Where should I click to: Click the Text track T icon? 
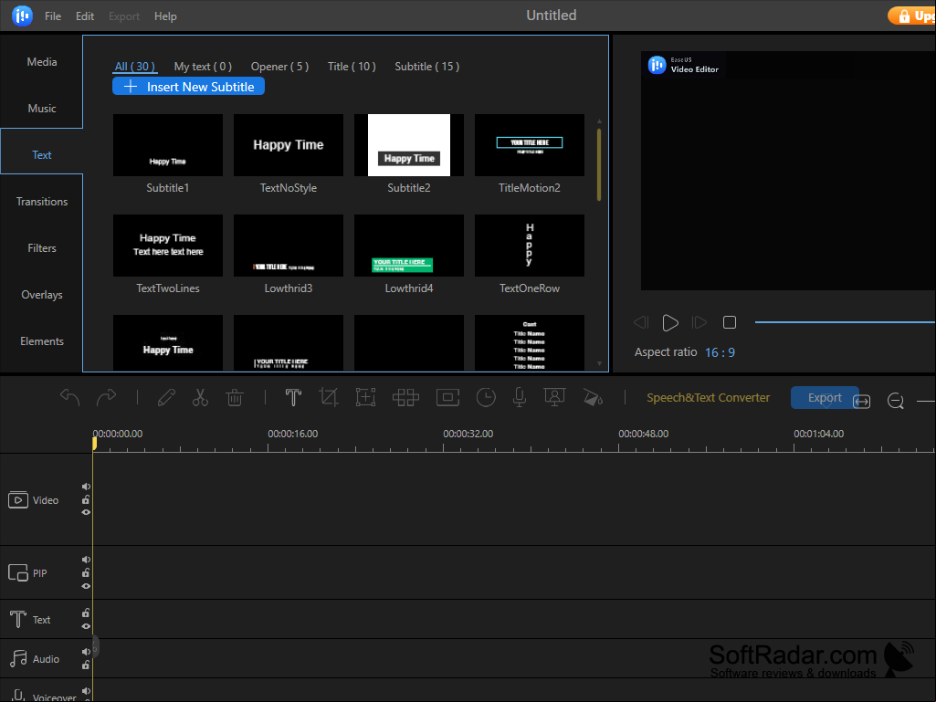(18, 620)
